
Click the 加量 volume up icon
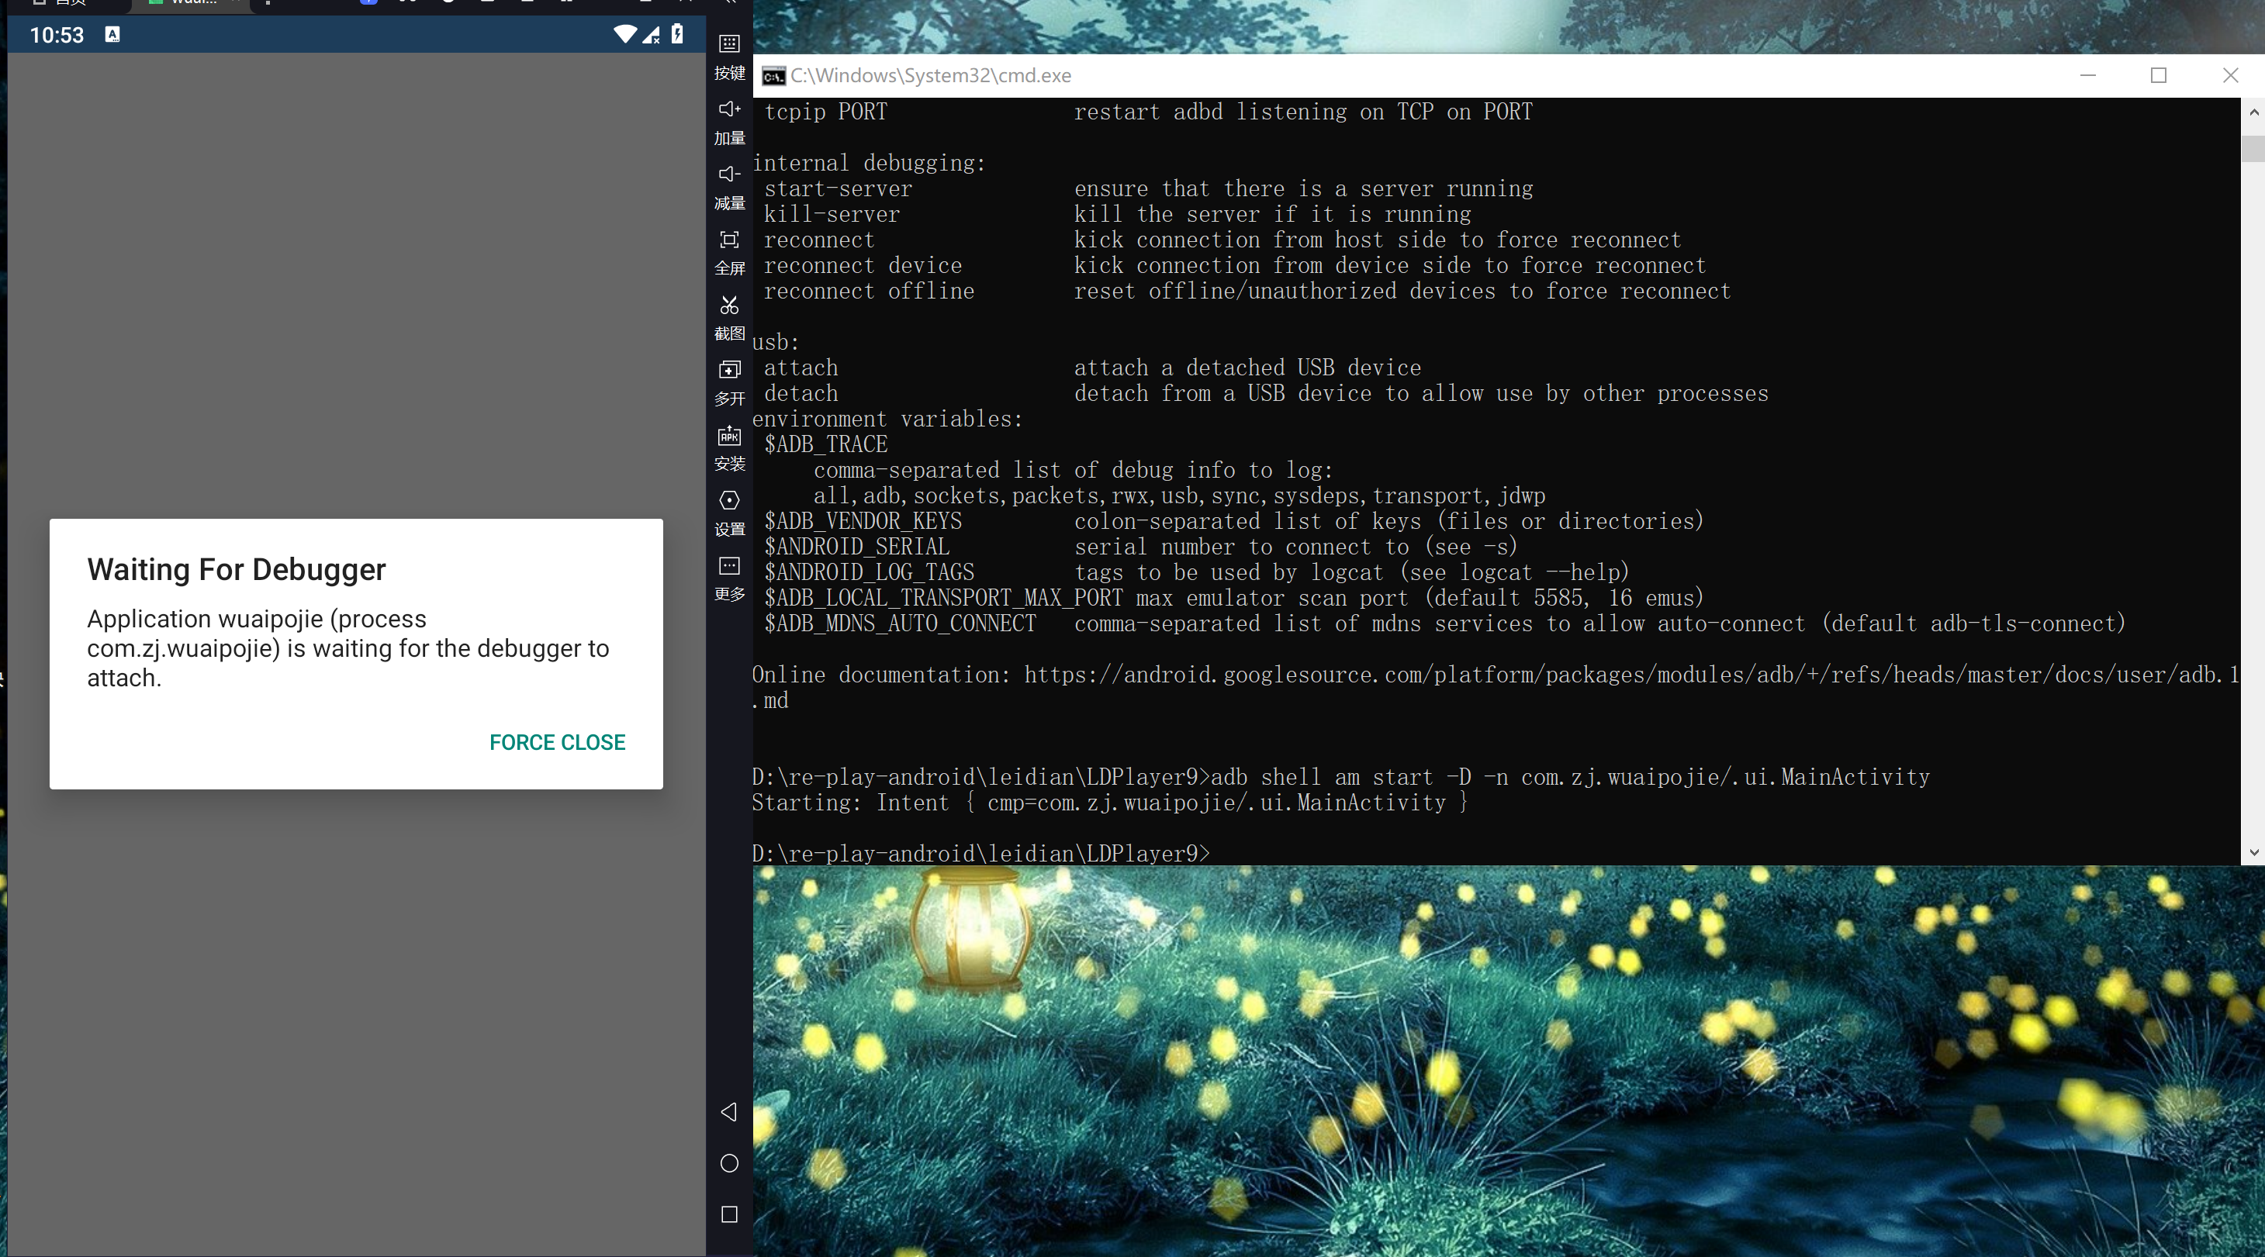click(729, 109)
